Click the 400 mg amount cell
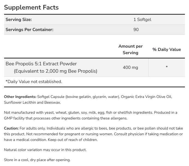 coord(130,67)
